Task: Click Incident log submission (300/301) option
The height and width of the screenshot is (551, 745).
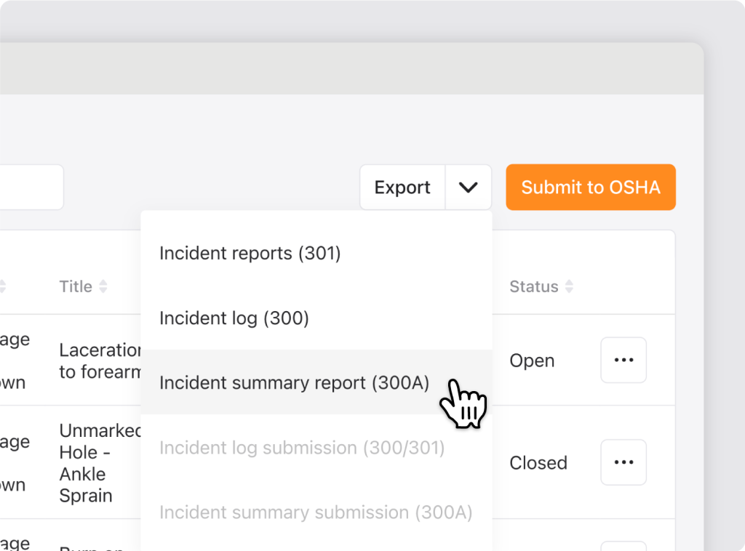Action: tap(301, 447)
